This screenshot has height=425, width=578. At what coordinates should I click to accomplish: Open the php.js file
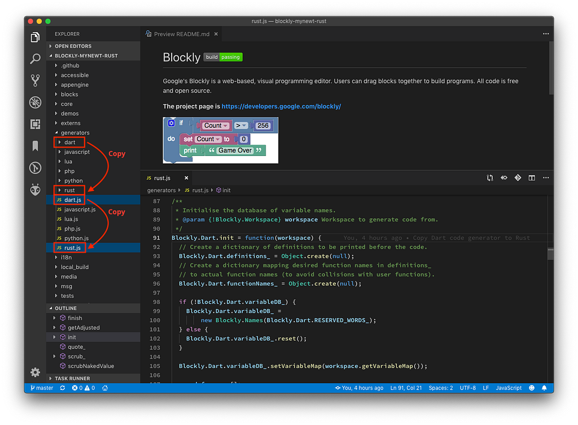click(x=94, y=228)
